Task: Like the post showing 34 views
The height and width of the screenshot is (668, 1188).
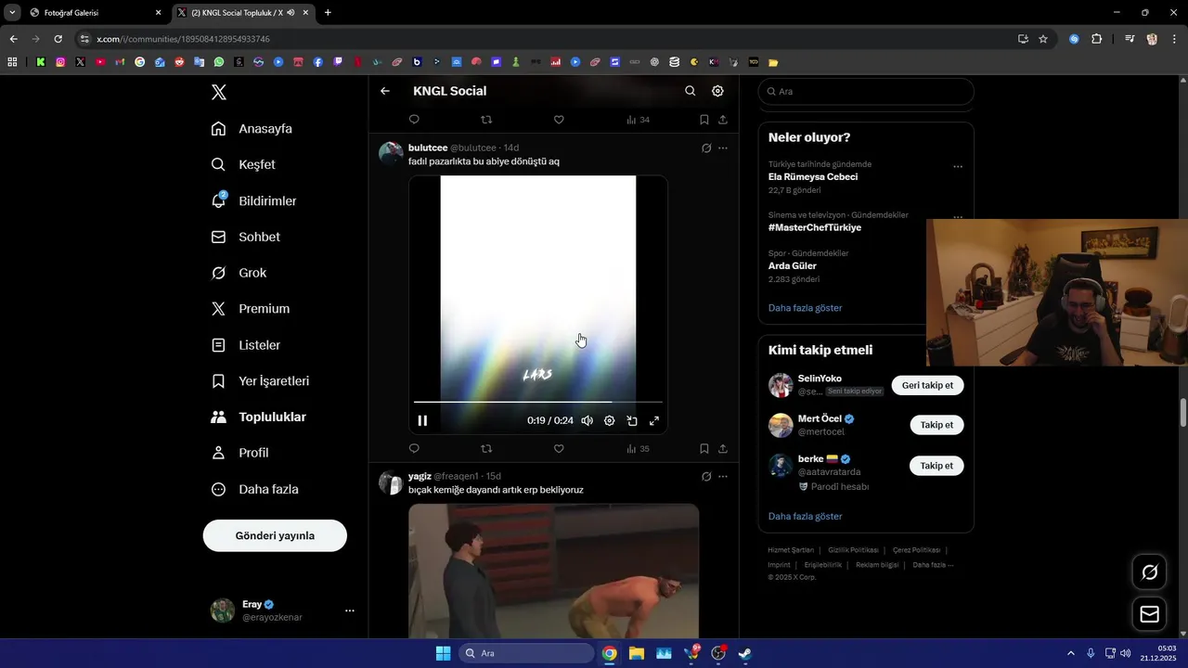Action: [559, 120]
